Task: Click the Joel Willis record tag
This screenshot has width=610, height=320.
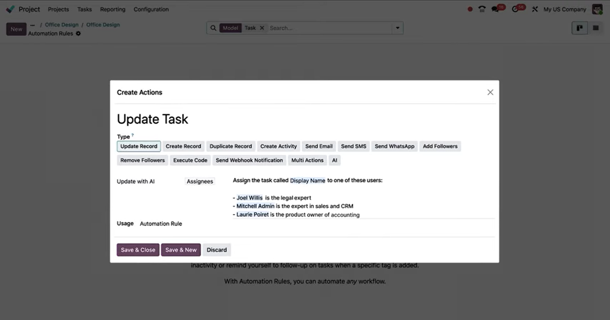Action: tap(249, 198)
